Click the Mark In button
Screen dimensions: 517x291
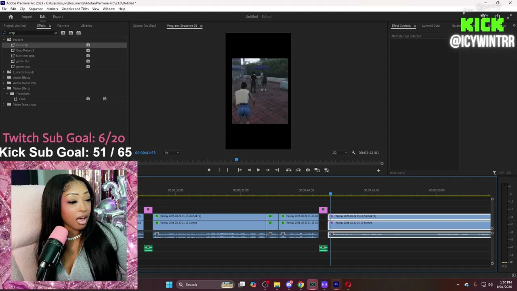(x=219, y=170)
